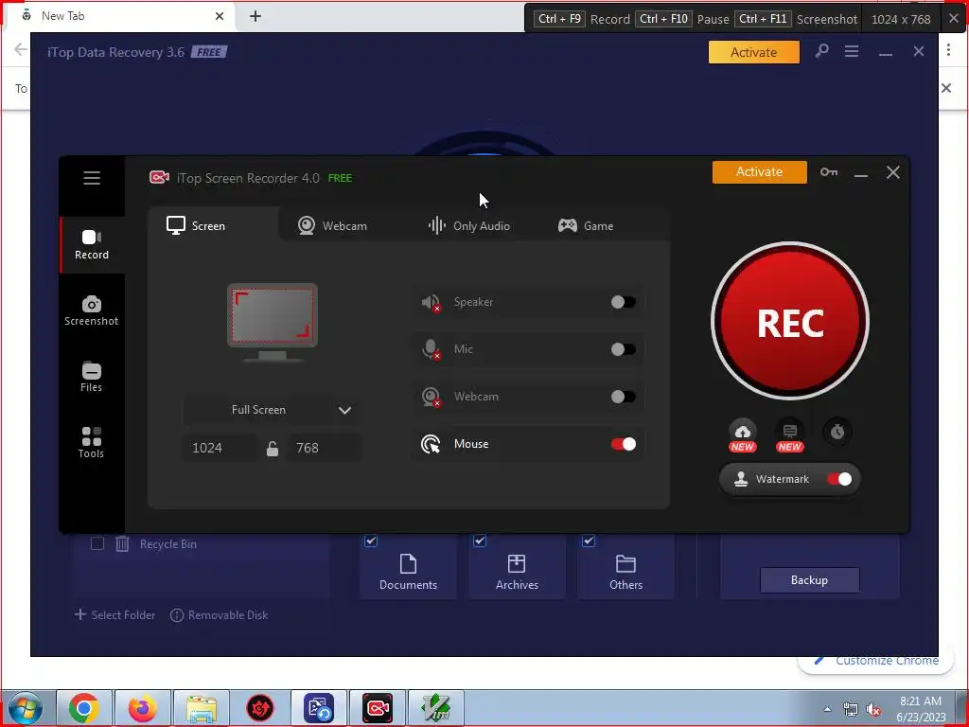Click the disabled Webcam icon

click(431, 397)
